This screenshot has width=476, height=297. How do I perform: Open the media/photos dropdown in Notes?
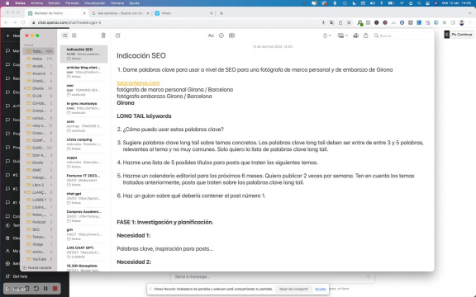[x=343, y=35]
